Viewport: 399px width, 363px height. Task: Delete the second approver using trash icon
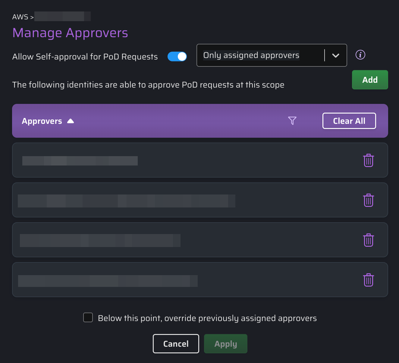pos(368,200)
